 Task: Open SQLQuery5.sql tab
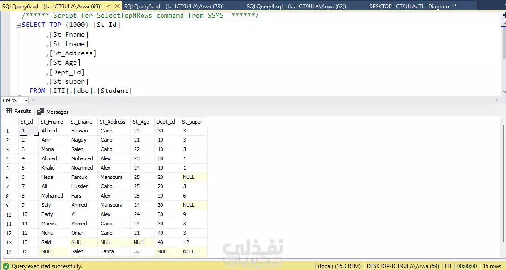click(x=174, y=6)
